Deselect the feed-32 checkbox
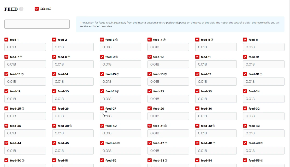Image resolution: width=290 pixels, height=167 pixels. (x=245, y=108)
